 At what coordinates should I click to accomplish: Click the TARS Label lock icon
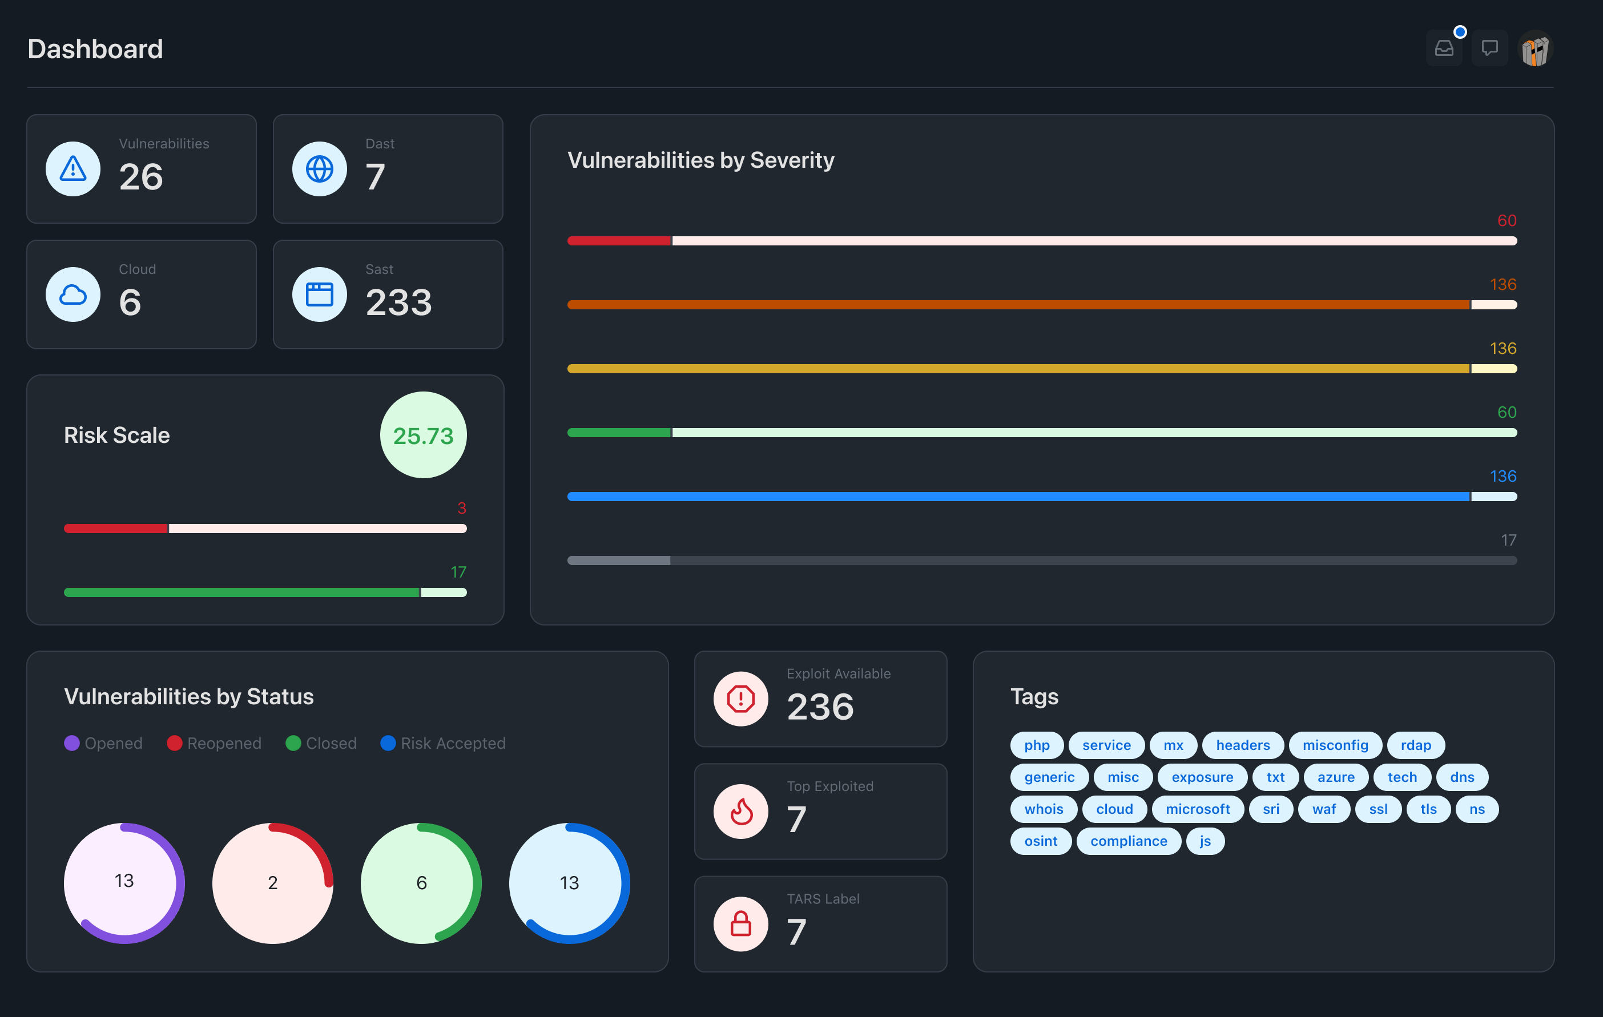click(740, 924)
